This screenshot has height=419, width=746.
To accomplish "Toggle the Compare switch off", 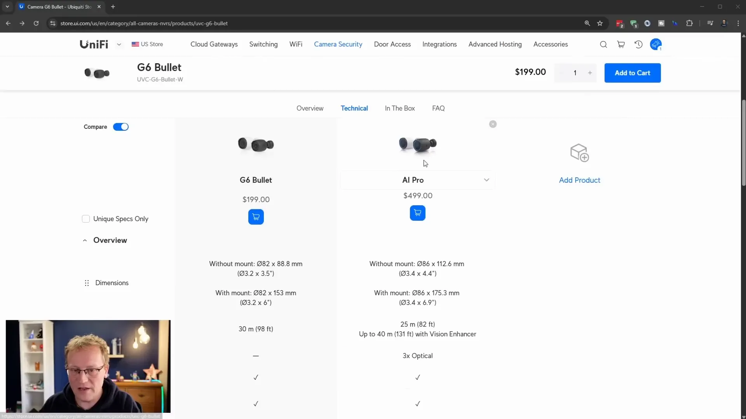I will pyautogui.click(x=121, y=127).
